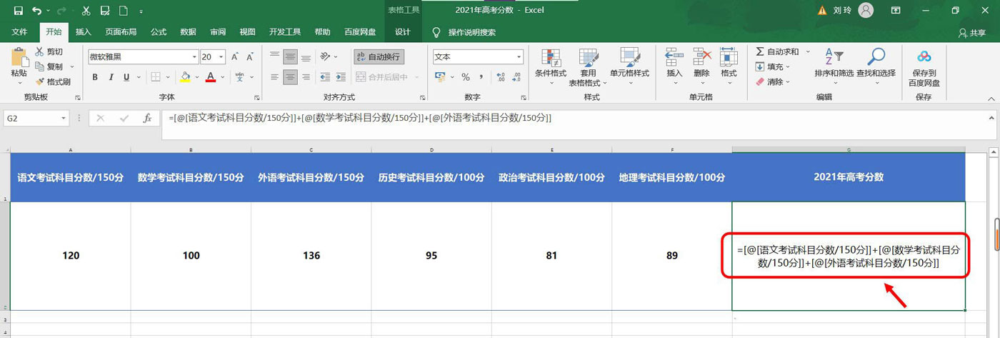Expand the fill color dropdown arrow
The width and height of the screenshot is (1000, 338).
point(196,77)
